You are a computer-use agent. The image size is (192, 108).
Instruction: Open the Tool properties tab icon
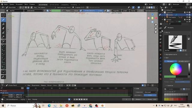(160, 28)
